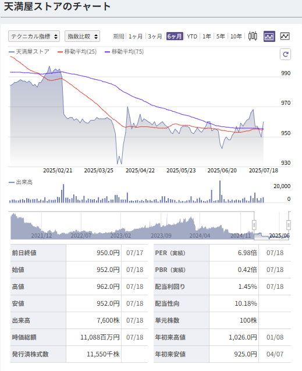Click the 配当性向 value 10.18%
The image size is (302, 371).
(246, 303)
